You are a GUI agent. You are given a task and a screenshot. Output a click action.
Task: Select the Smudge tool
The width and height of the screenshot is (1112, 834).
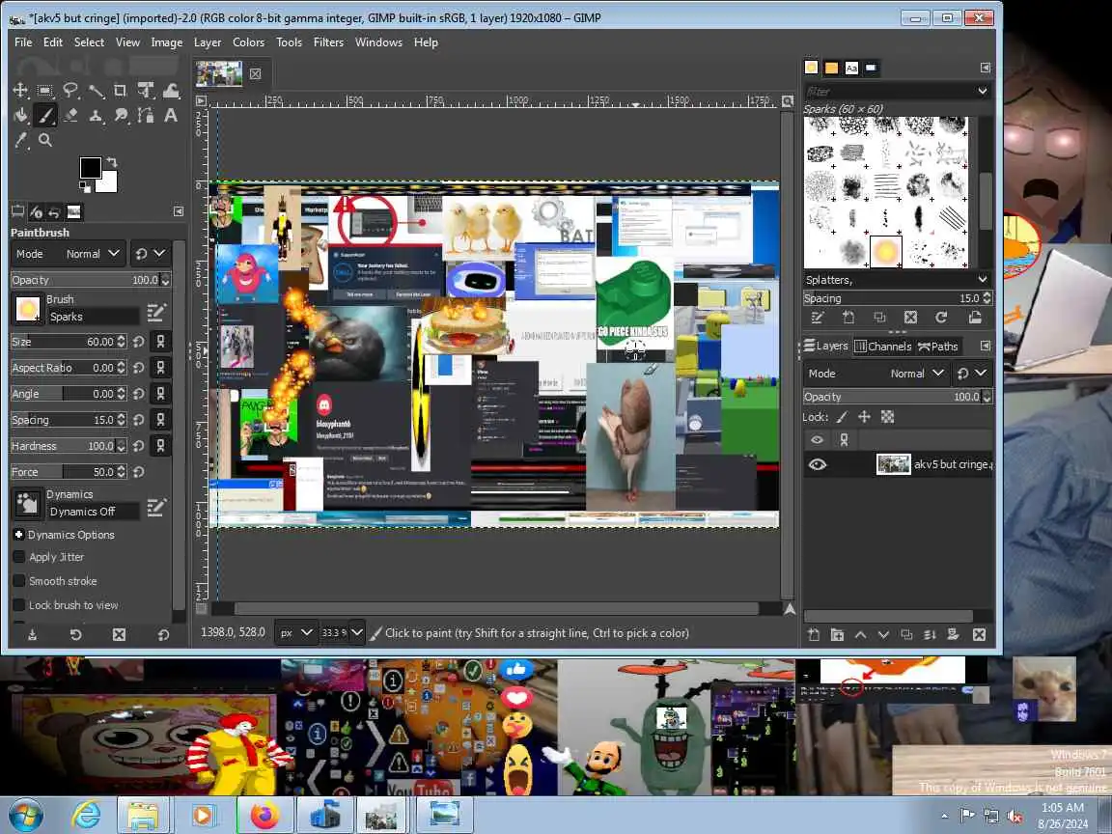(121, 115)
